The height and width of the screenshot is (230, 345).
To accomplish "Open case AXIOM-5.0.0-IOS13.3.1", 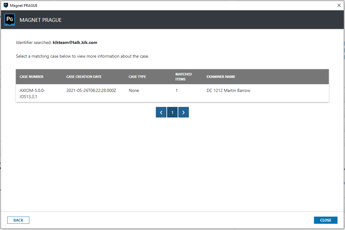I will point(32,93).
